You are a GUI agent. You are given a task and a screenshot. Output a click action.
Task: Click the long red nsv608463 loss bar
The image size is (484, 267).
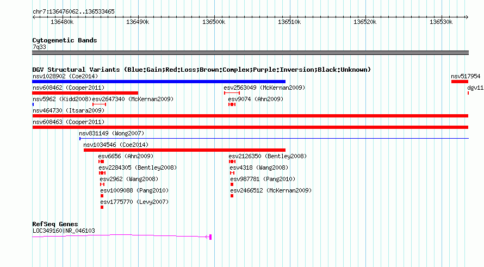tap(250, 127)
